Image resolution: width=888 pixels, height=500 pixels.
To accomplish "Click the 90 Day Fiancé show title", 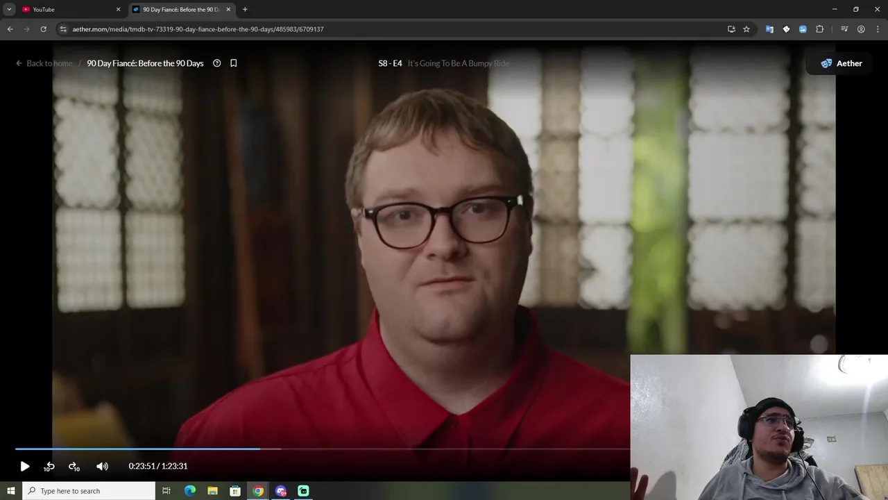I will (145, 63).
